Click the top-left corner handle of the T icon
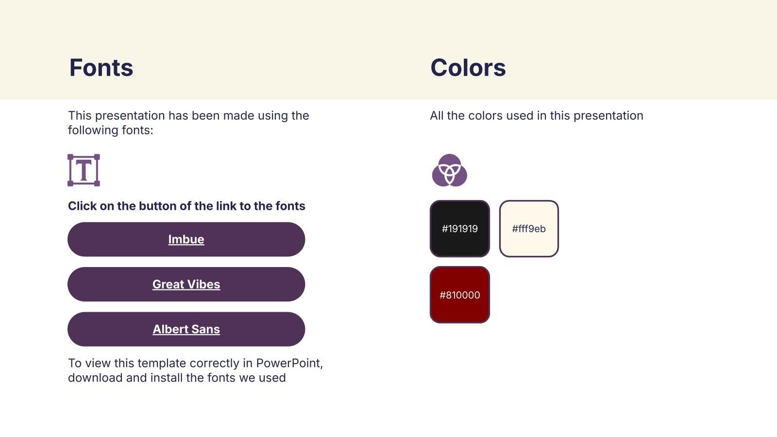The width and height of the screenshot is (777, 437). pos(70,157)
